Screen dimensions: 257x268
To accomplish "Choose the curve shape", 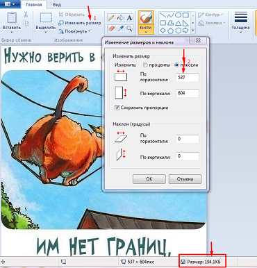I will point(171,15).
